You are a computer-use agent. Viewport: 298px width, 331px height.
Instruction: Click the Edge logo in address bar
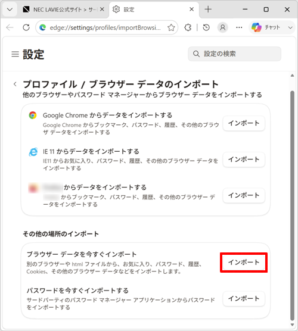click(x=43, y=27)
